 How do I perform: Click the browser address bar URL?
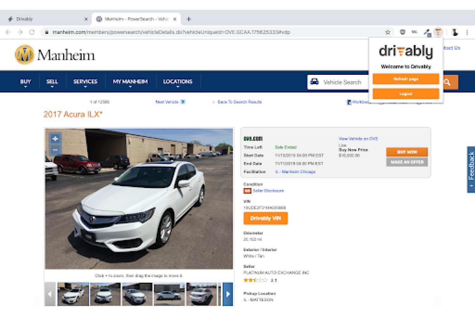click(x=171, y=32)
